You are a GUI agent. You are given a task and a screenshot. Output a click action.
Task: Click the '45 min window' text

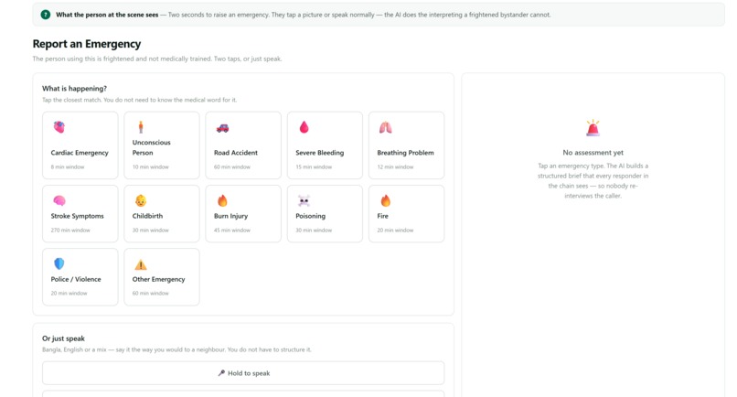click(x=232, y=230)
